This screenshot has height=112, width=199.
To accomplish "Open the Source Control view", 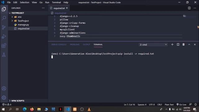I will [4, 27].
